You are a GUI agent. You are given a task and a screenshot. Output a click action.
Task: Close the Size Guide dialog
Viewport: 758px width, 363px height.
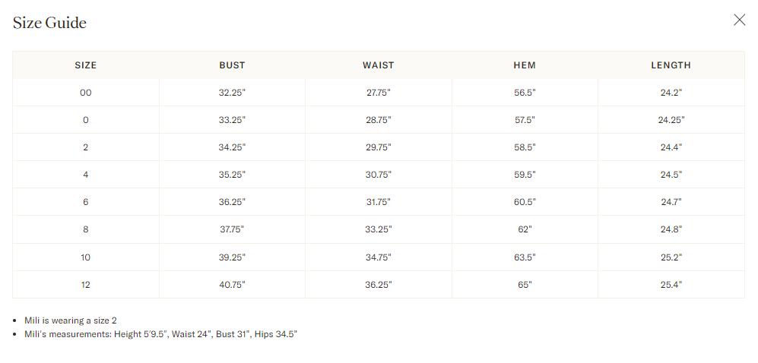click(x=739, y=20)
